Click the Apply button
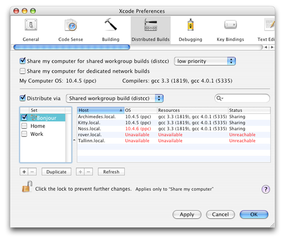The height and width of the screenshot is (242, 285). pyautogui.click(x=187, y=215)
